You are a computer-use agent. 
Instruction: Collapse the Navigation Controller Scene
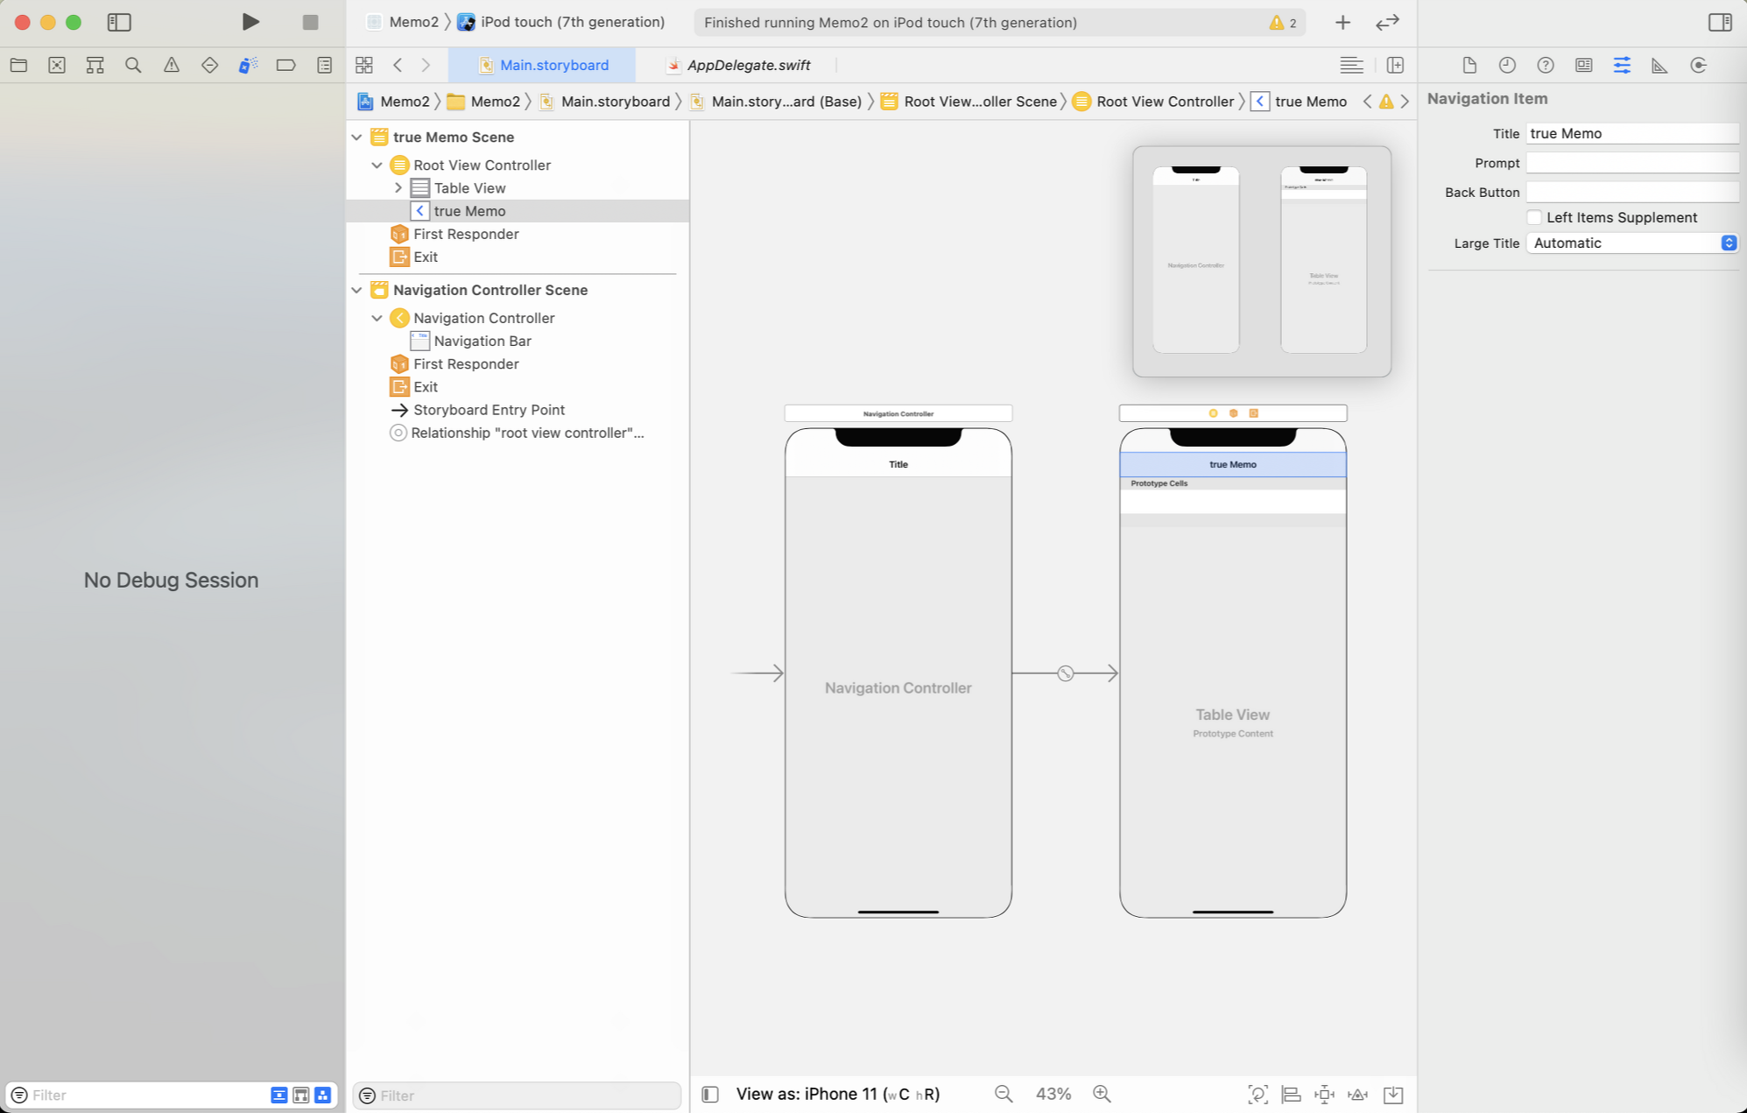[356, 290]
